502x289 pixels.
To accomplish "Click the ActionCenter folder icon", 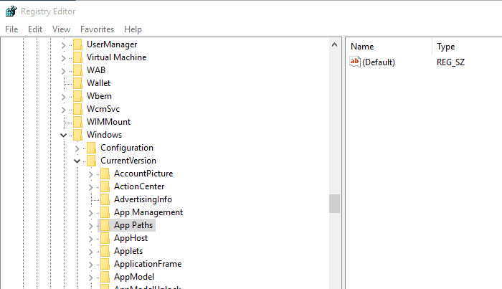I will [x=105, y=186].
